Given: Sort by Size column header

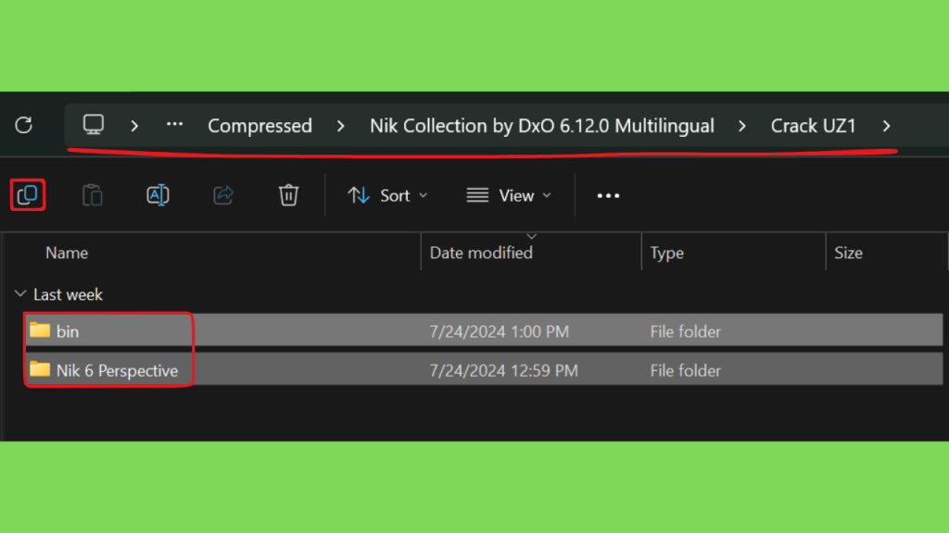Looking at the screenshot, I should click(849, 253).
